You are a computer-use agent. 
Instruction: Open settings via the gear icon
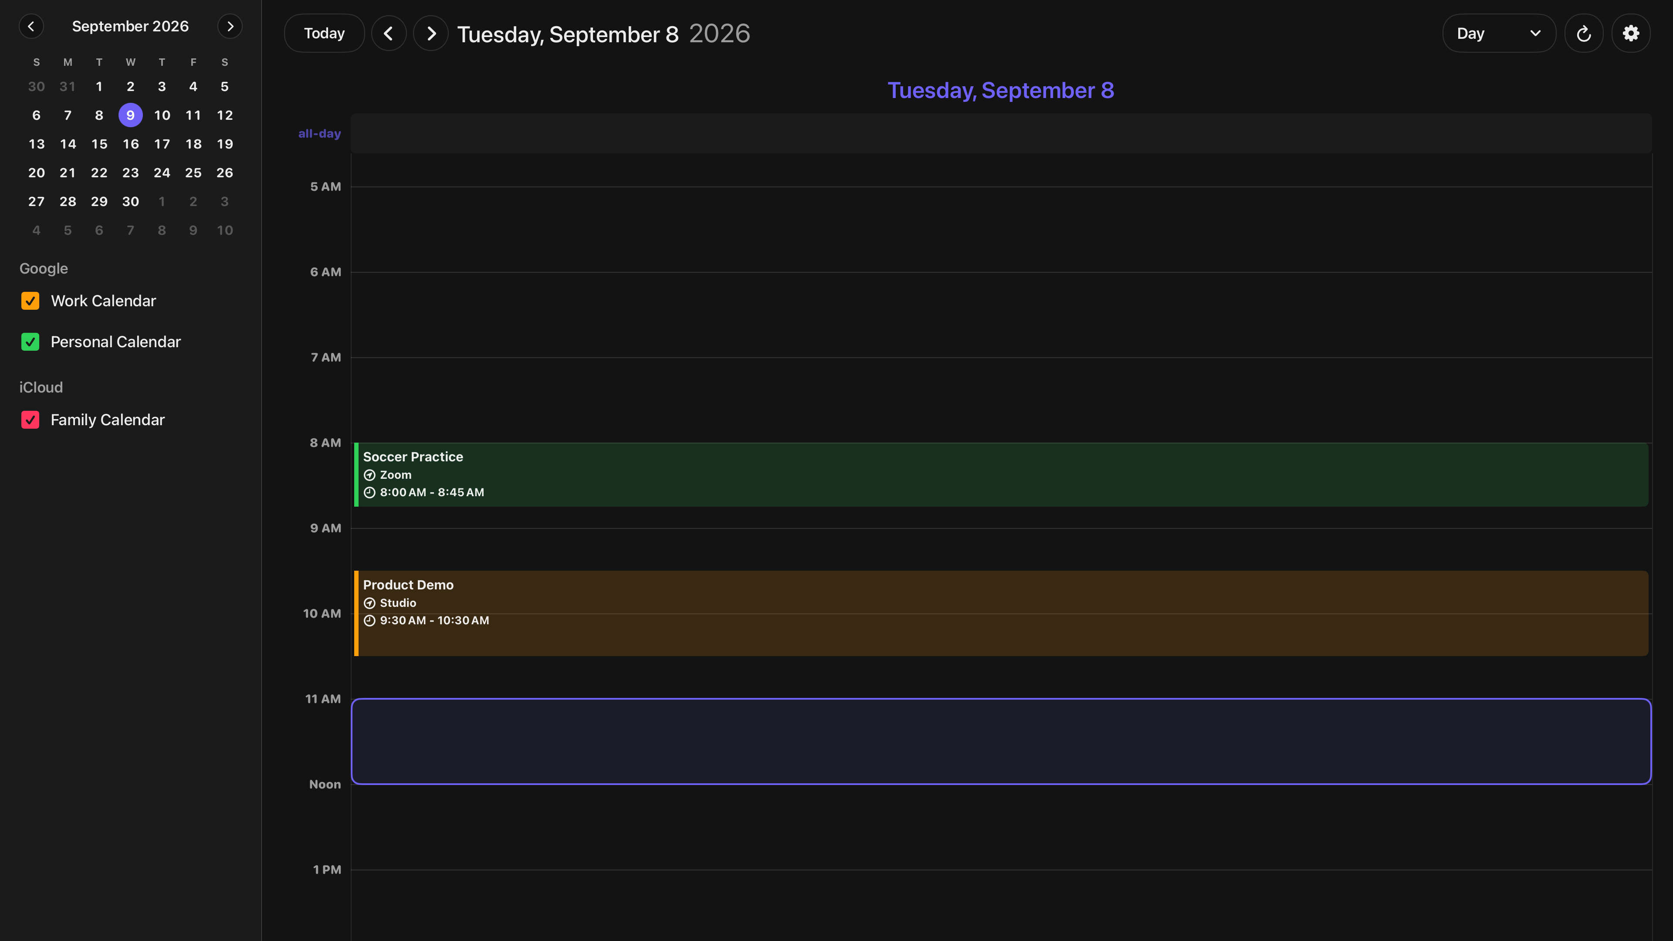click(x=1631, y=33)
